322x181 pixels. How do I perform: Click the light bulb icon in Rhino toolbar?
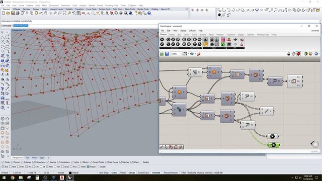pyautogui.click(x=102, y=13)
